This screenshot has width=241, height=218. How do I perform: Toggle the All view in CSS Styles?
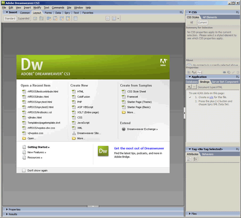[x=191, y=22]
